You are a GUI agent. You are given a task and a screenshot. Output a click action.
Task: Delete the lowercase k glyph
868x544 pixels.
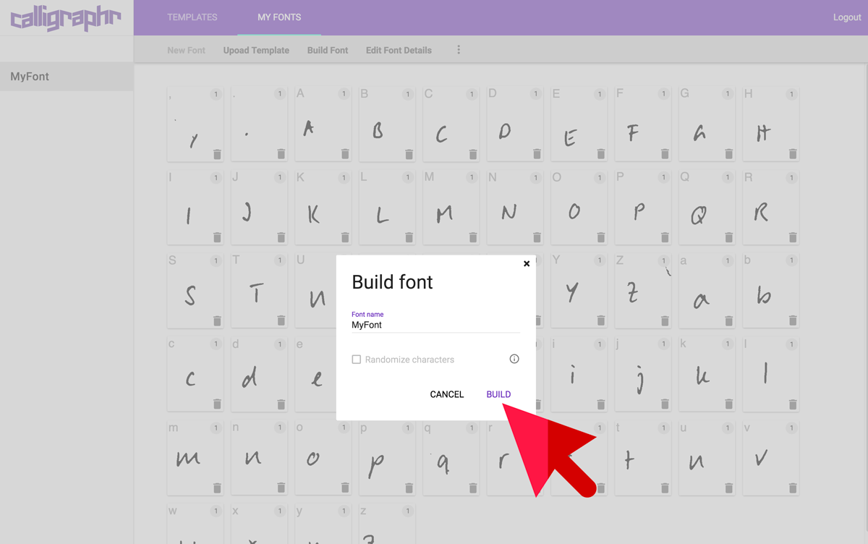click(x=728, y=404)
